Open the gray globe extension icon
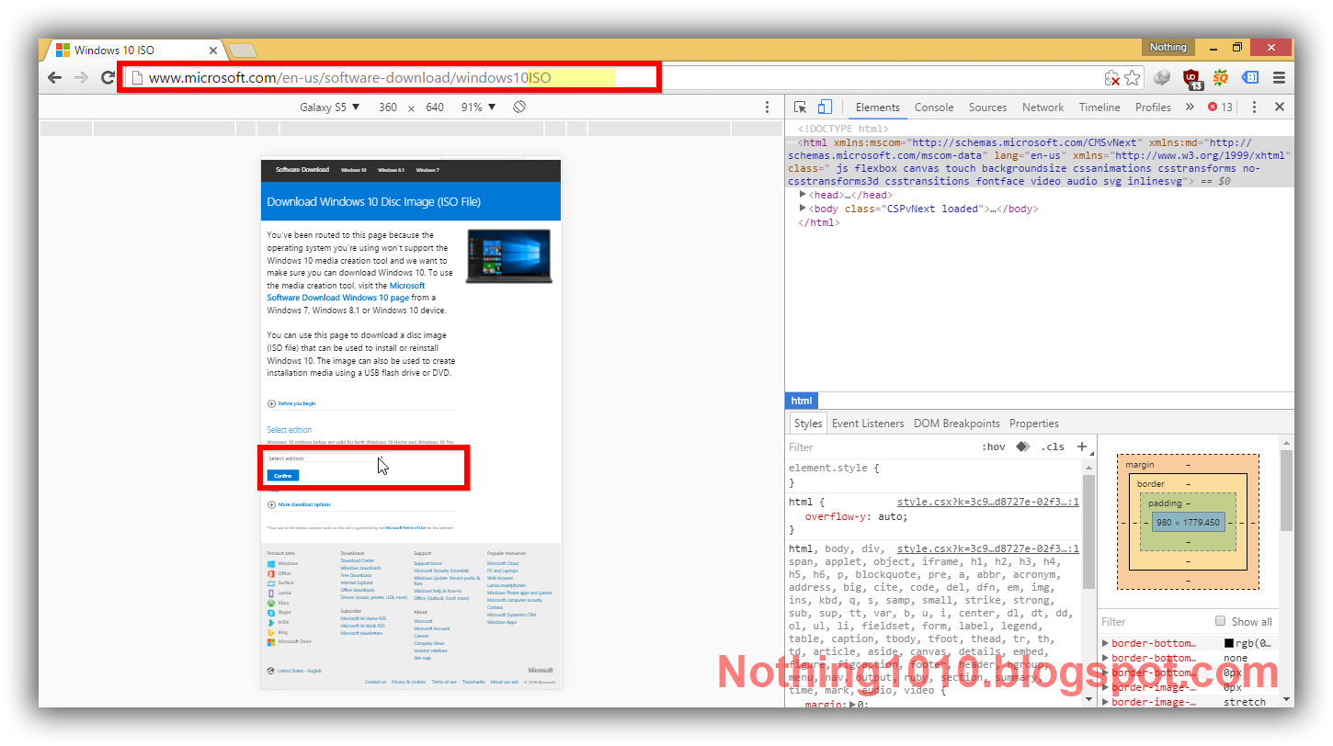The height and width of the screenshot is (746, 1333). point(1162,78)
